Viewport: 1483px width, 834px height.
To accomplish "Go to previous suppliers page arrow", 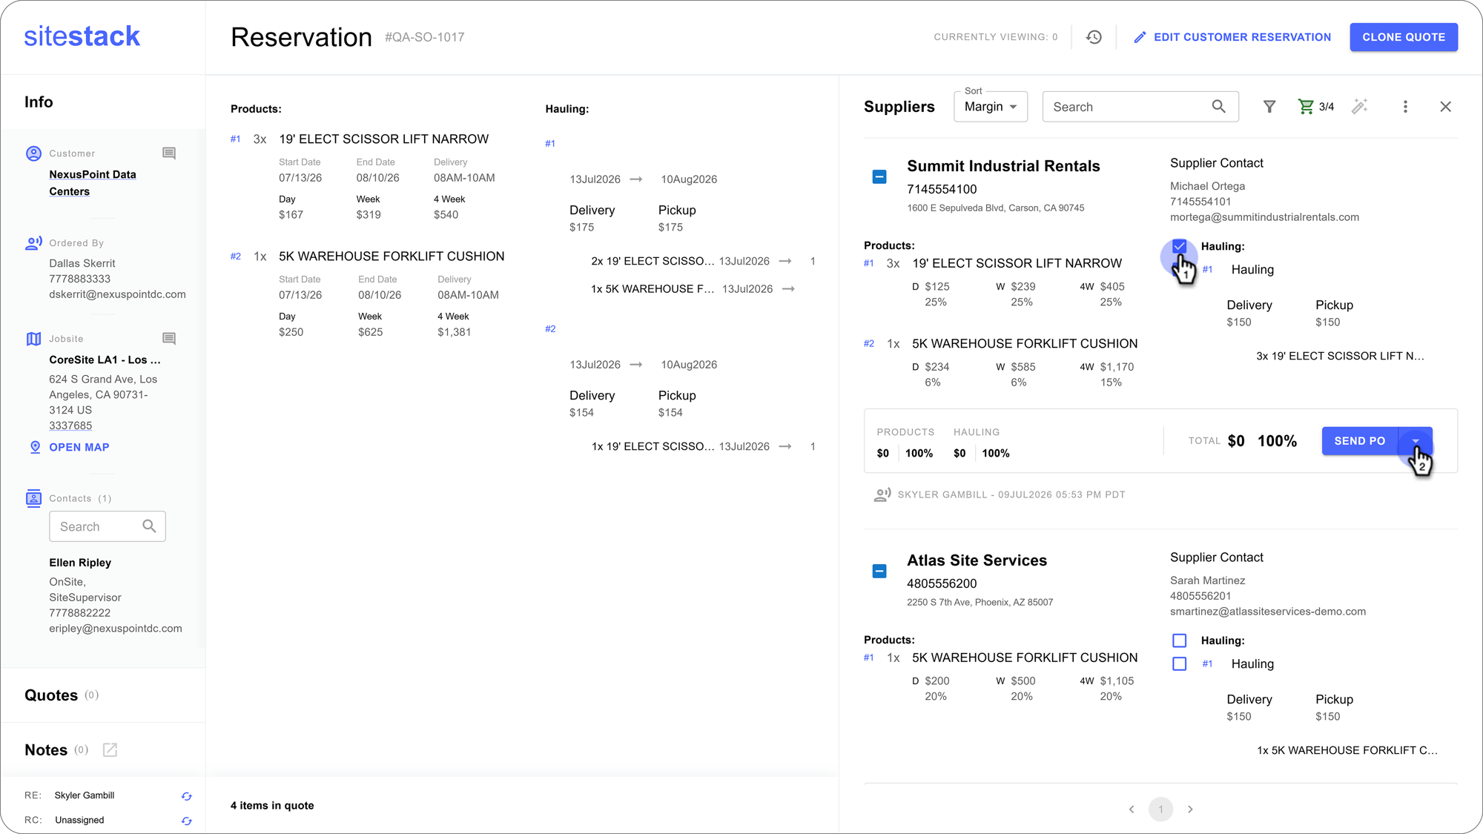I will click(x=1132, y=810).
